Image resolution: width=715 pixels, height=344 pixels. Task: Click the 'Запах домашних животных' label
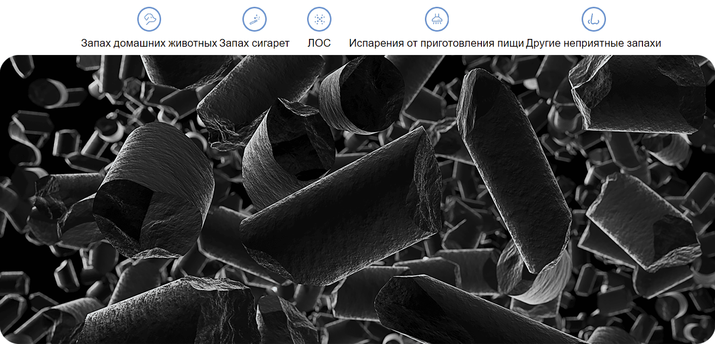point(149,43)
